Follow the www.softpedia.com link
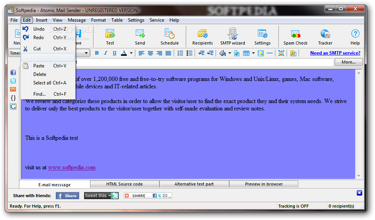Screen dimensions: 375x220 point(72,167)
